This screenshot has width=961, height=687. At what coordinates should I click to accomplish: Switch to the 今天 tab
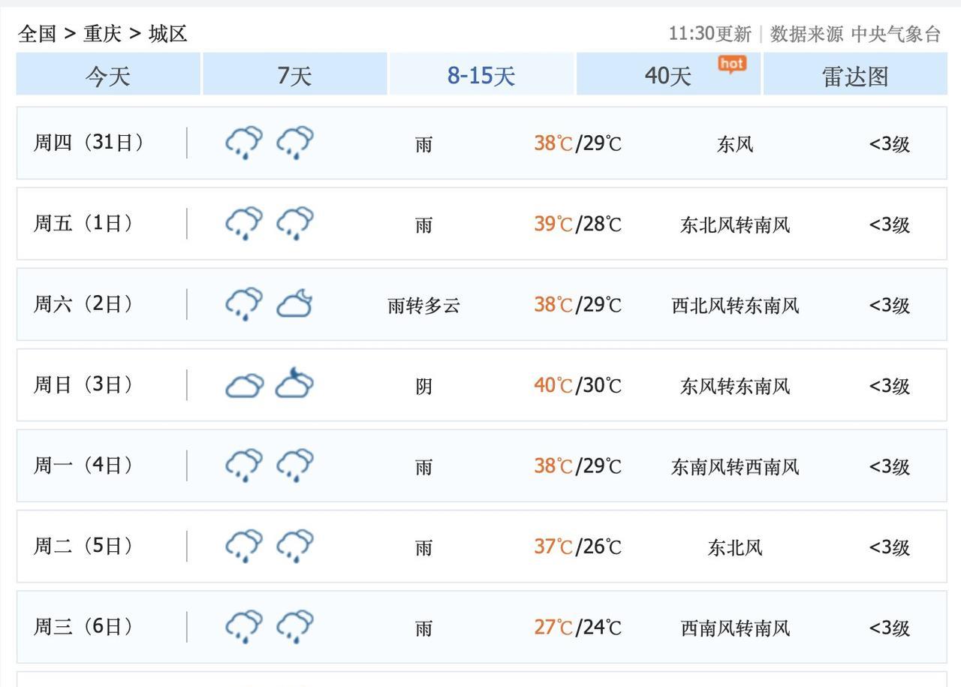coord(108,75)
